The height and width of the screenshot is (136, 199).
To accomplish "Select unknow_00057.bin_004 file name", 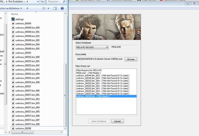I will (27, 107).
